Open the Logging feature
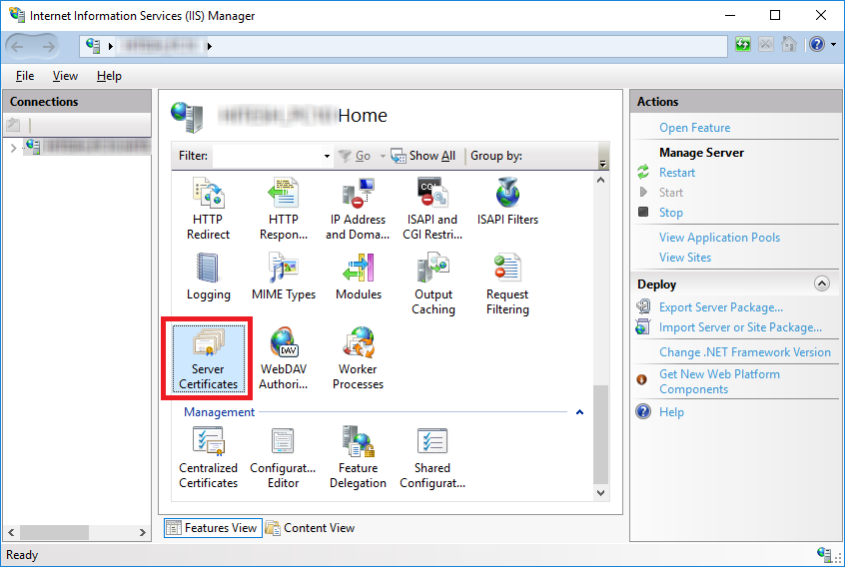Viewport: 845px width, 567px height. click(x=208, y=277)
